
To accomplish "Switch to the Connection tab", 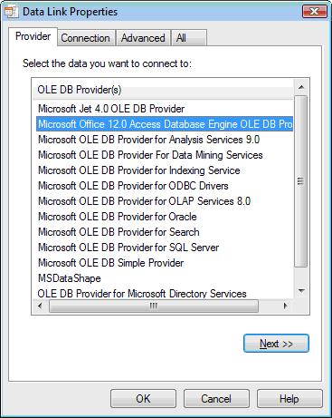I will point(86,38).
